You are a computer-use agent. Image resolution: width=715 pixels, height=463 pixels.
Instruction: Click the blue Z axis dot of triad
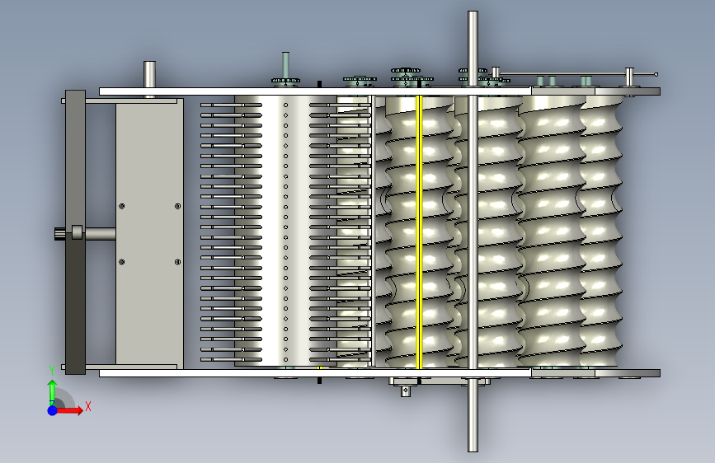(52, 410)
